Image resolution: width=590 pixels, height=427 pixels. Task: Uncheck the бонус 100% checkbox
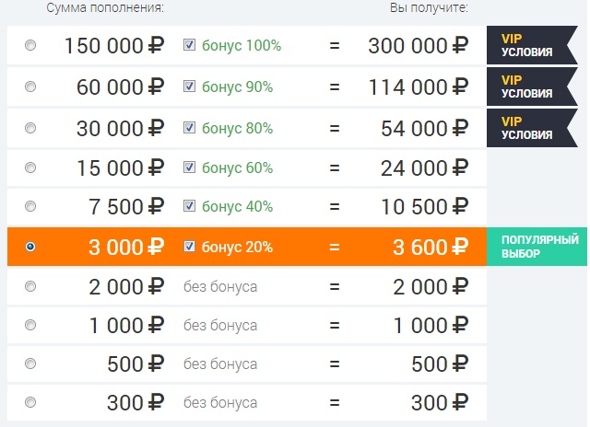(x=189, y=45)
